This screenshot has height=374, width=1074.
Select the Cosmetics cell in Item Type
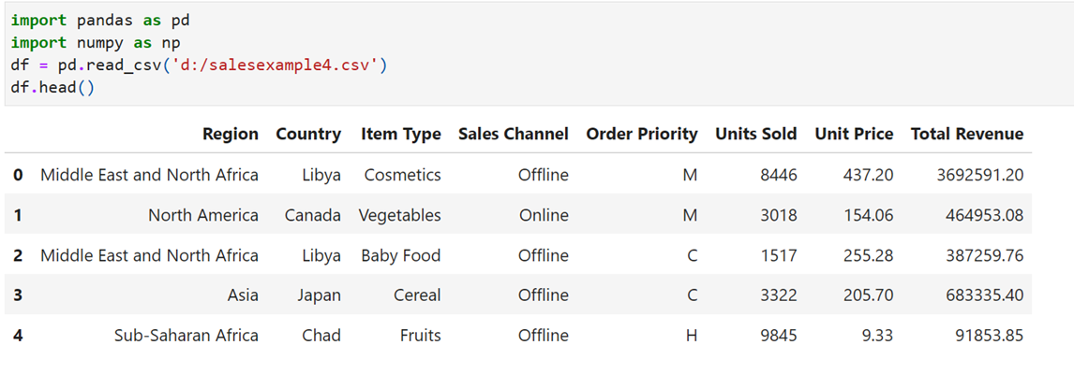[x=402, y=175]
